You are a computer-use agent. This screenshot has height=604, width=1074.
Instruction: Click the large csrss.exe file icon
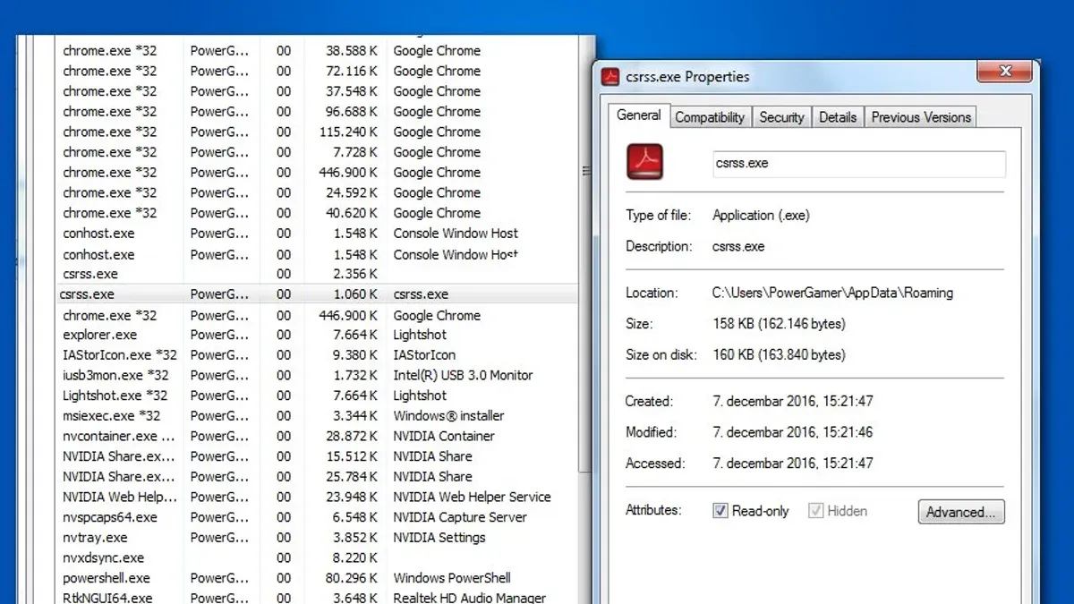(x=644, y=162)
